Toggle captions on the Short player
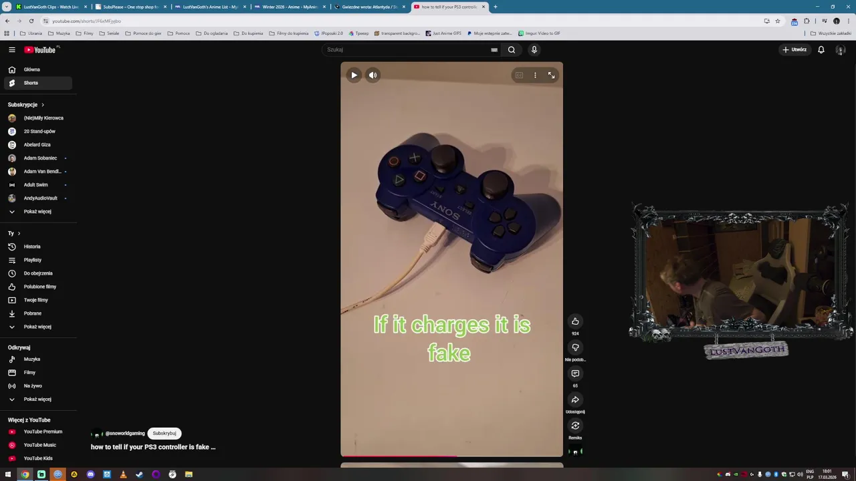Viewport: 856px width, 481px height. (519, 75)
